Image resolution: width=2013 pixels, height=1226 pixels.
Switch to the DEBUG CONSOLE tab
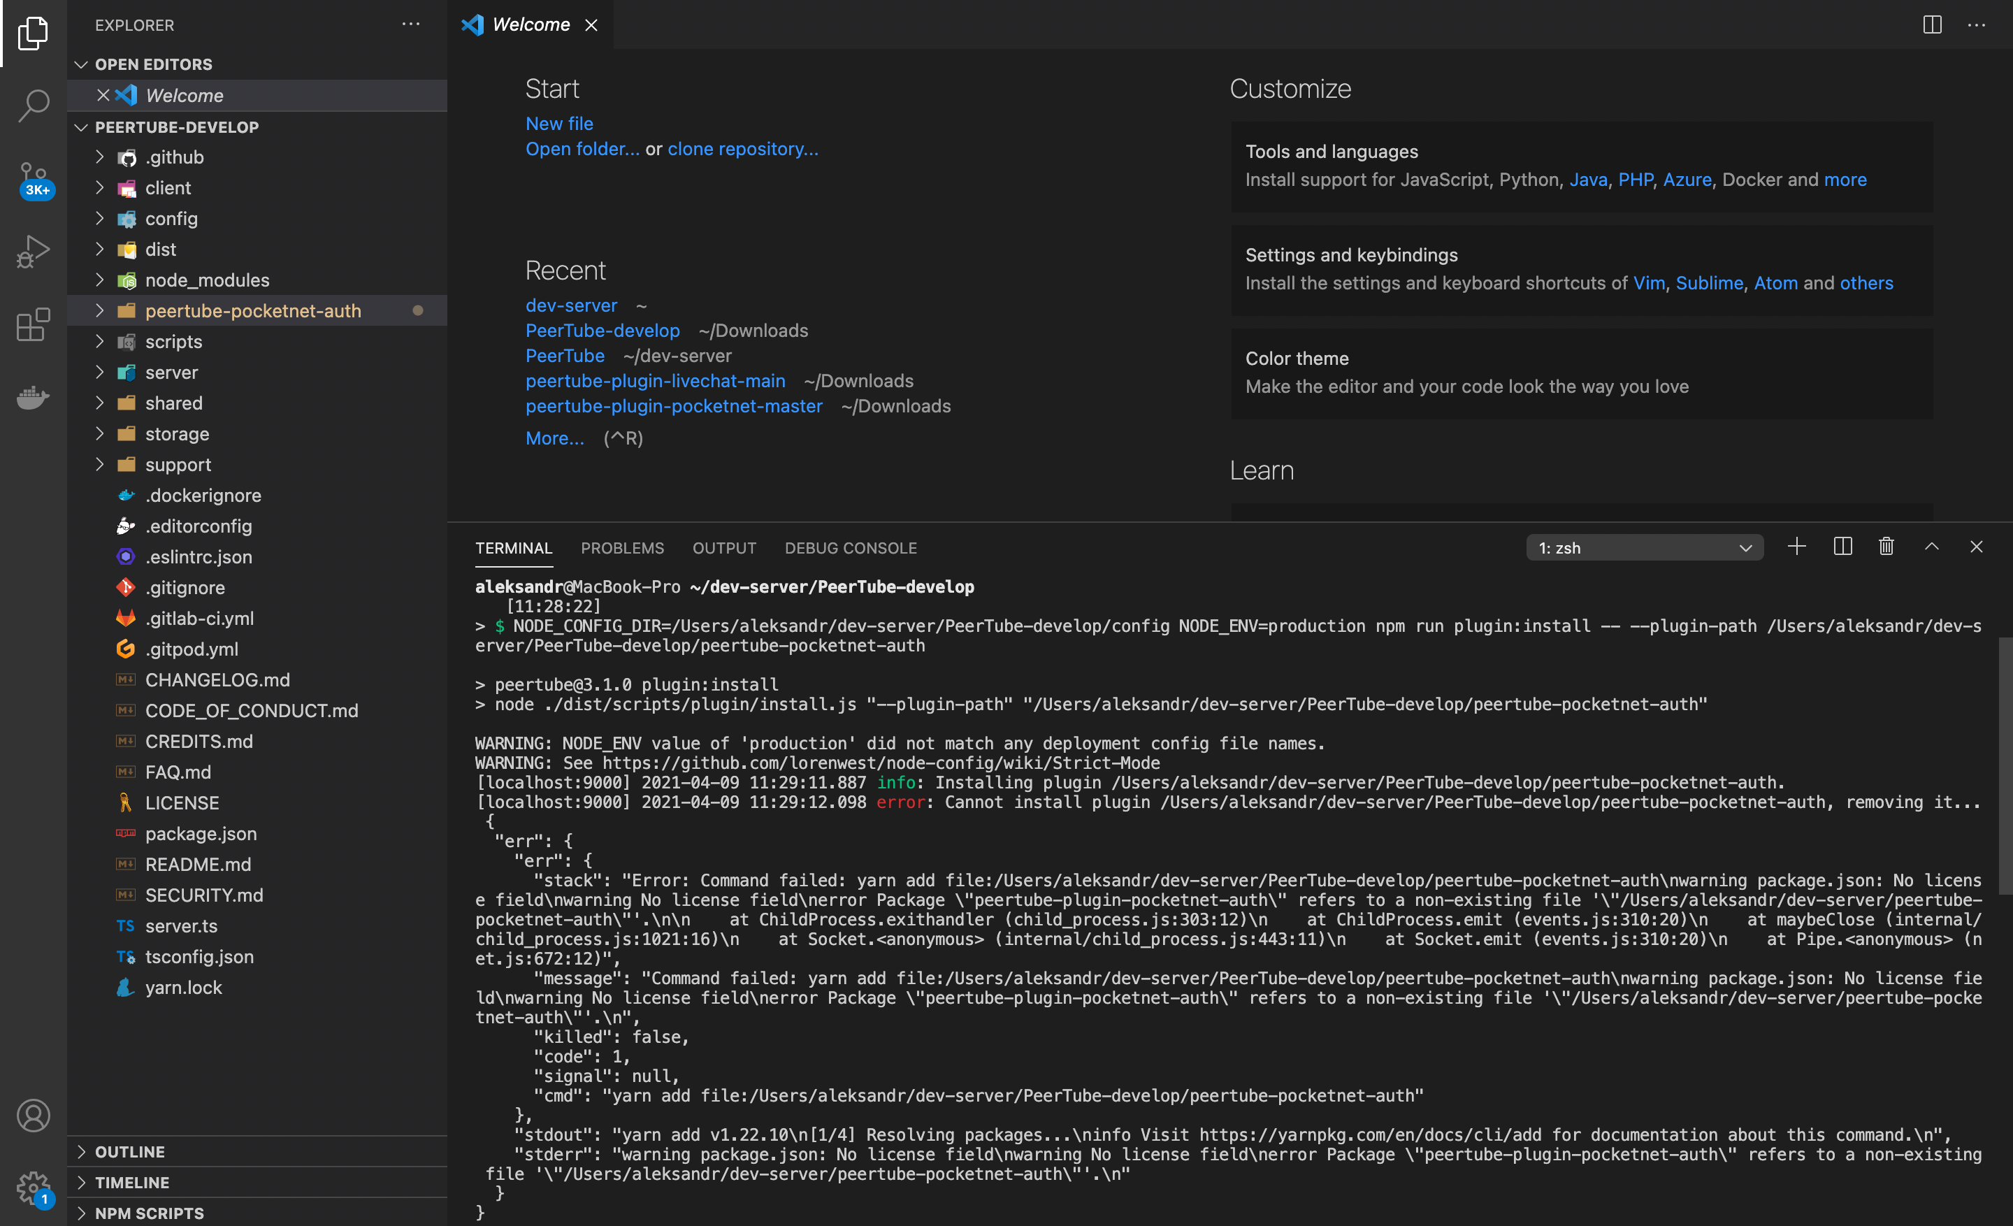tap(851, 547)
